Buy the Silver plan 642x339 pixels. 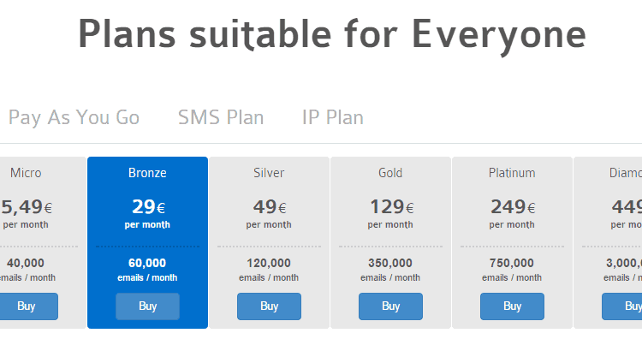click(x=269, y=306)
